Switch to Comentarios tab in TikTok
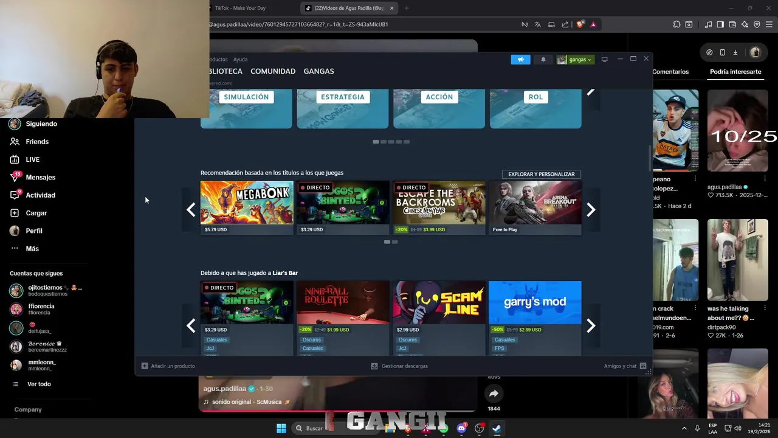Screen dimensions: 778x438 670,72
